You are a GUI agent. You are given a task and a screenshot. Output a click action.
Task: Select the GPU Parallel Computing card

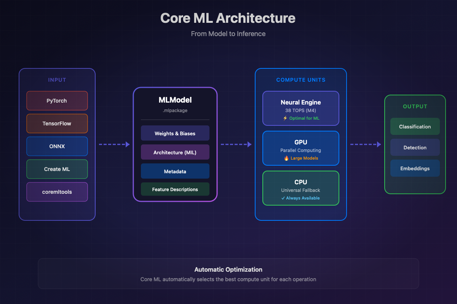click(301, 148)
